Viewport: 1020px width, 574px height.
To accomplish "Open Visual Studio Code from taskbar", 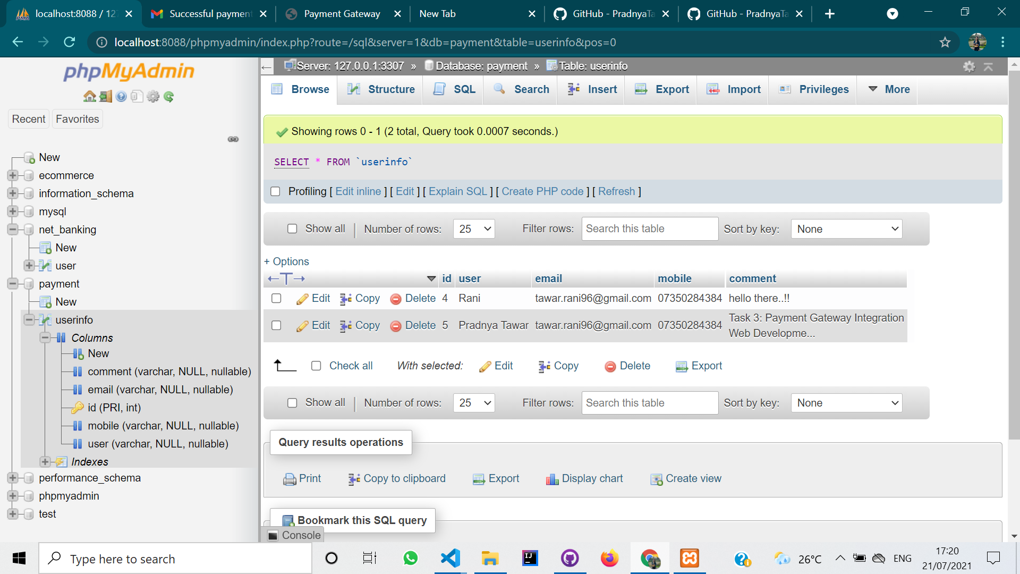I will [x=450, y=558].
